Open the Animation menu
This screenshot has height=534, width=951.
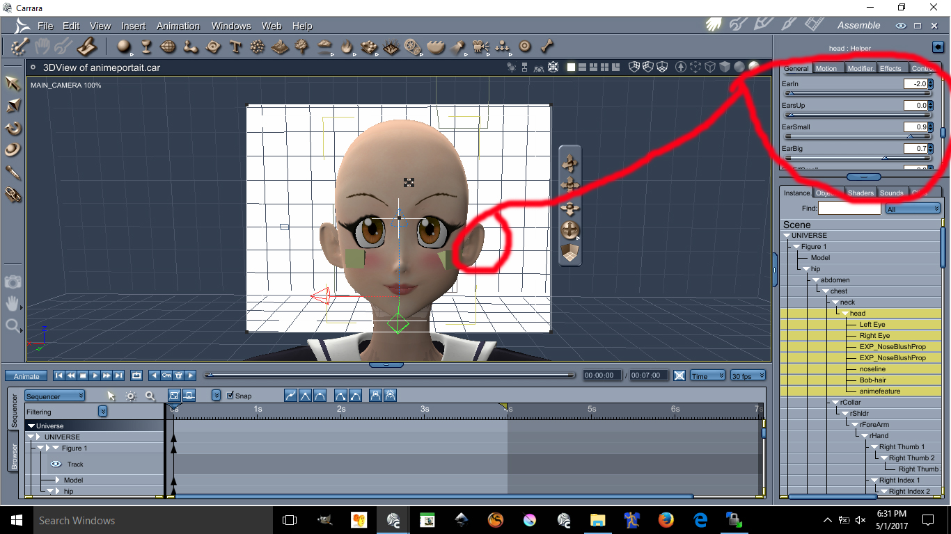click(x=178, y=26)
